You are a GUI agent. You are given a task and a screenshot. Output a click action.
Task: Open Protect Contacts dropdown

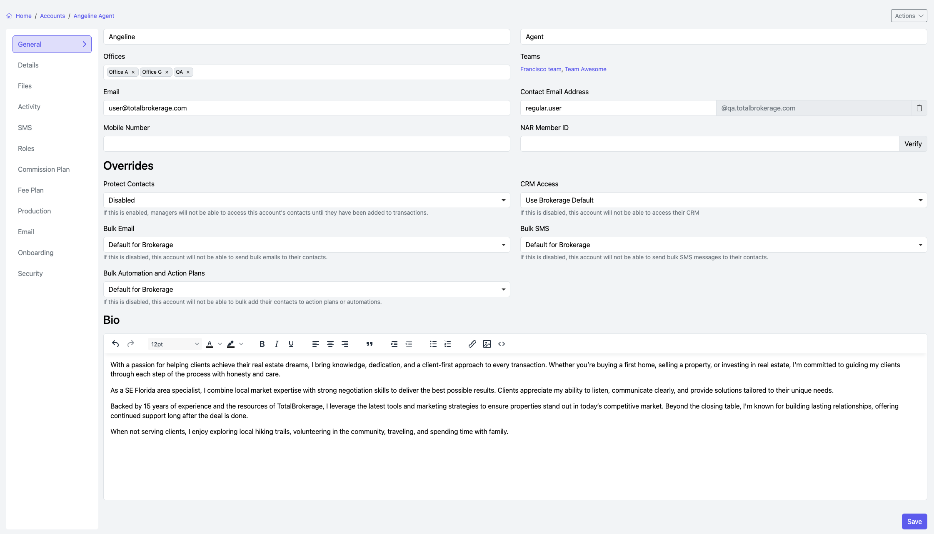[306, 200]
